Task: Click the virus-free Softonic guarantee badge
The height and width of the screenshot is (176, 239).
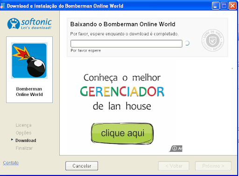Action: click(213, 40)
